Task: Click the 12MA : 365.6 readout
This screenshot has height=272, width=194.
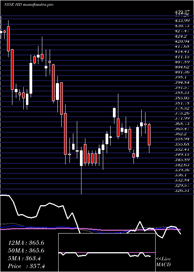Action: coord(26,243)
